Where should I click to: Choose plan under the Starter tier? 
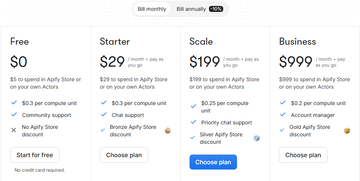[x=124, y=155]
